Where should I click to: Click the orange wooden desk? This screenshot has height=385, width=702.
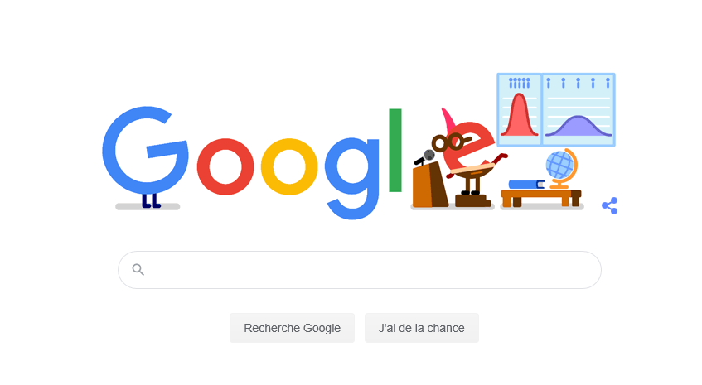(541, 198)
